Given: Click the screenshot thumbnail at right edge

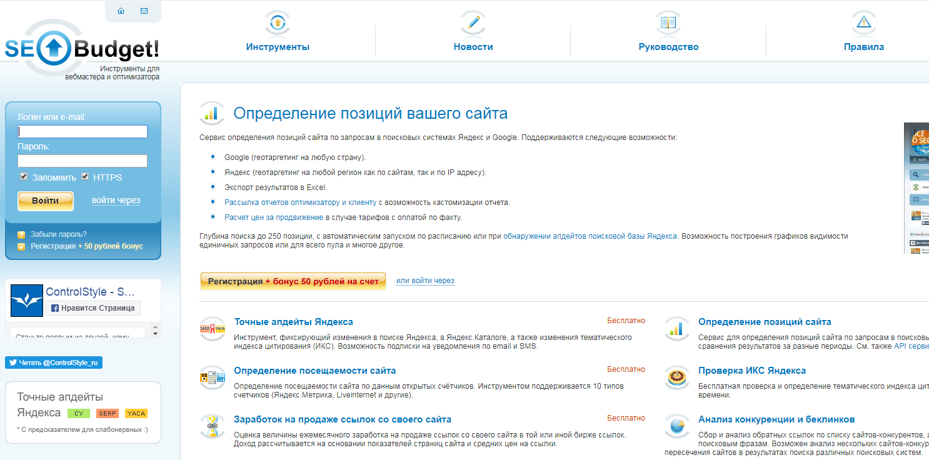Looking at the screenshot, I should tap(916, 187).
